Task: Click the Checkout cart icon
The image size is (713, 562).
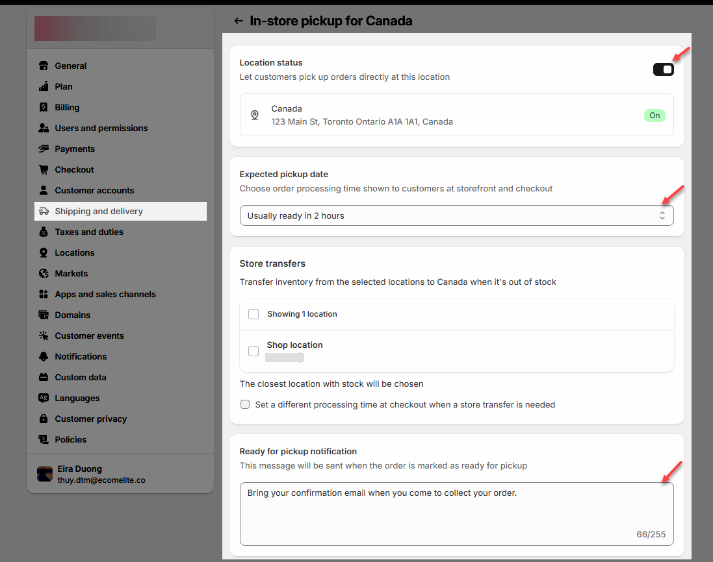Action: (44, 169)
